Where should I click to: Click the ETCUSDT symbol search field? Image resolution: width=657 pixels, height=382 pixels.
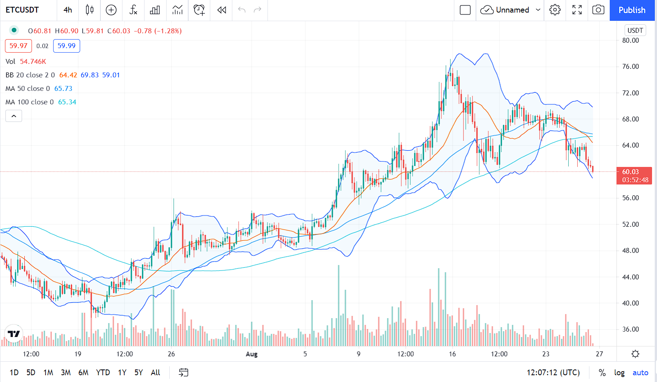23,10
